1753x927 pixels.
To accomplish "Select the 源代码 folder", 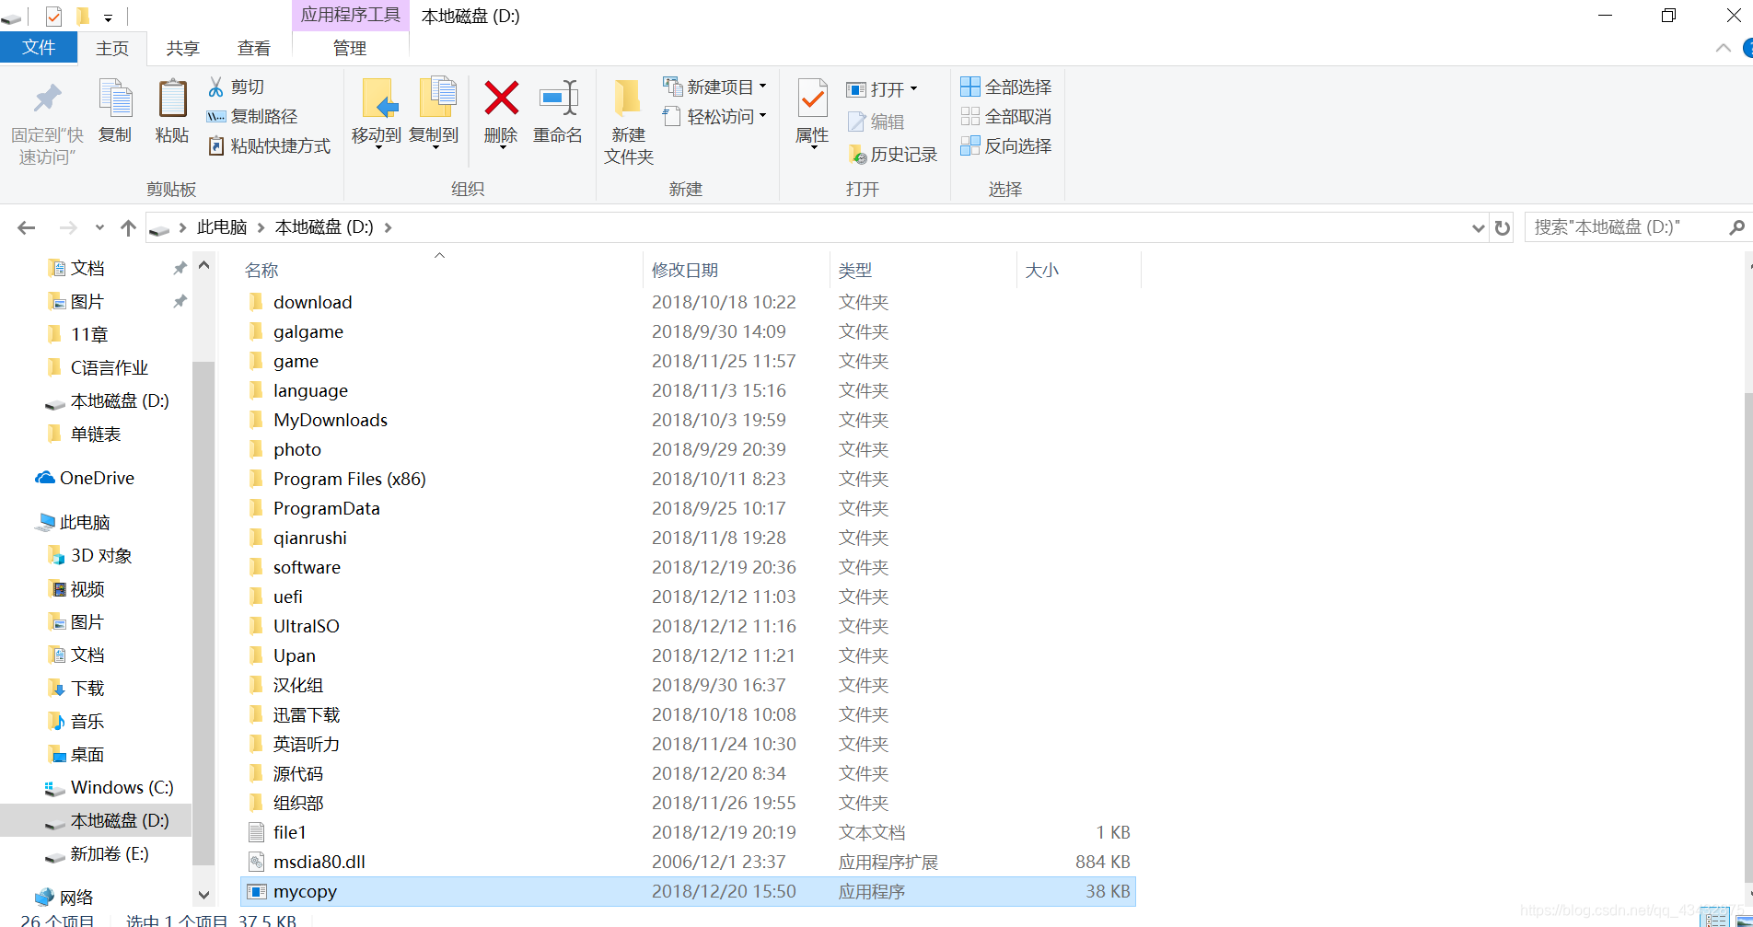I will 688,773.
